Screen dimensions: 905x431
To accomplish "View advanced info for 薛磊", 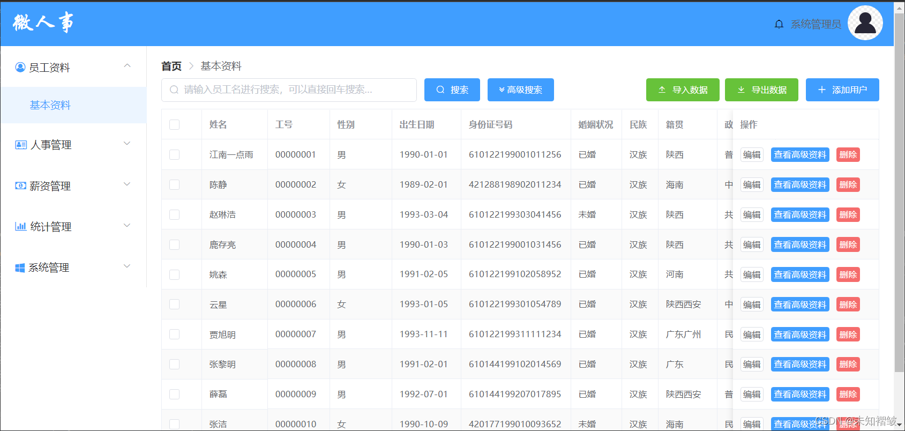I will (800, 394).
